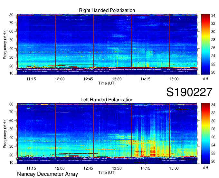Click the 22 dB label on top color bar
The height and width of the screenshot is (178, 219).
coord(213,64)
